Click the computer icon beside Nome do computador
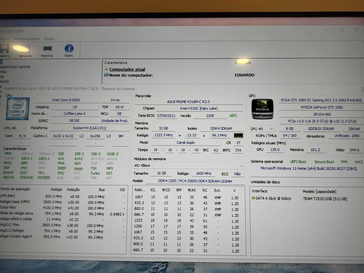The image size is (364, 273). click(107, 75)
